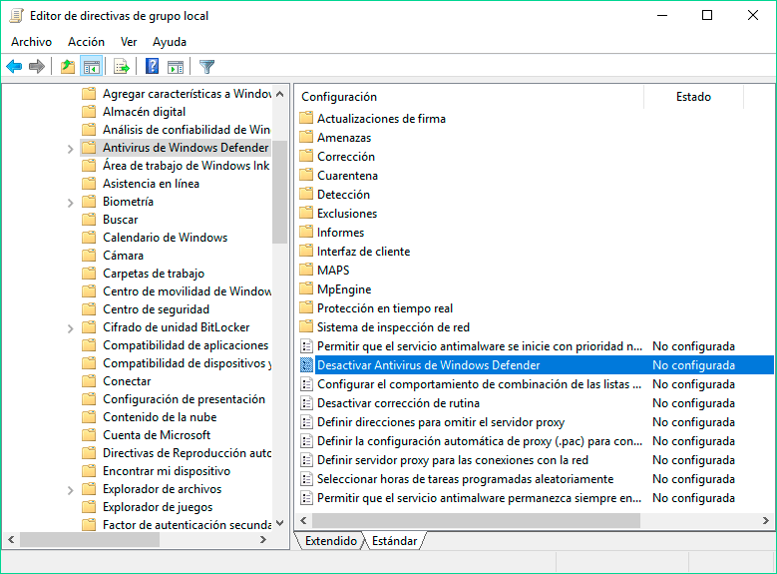Select Desactivar Antivirus de Windows Defender policy

coord(537,365)
